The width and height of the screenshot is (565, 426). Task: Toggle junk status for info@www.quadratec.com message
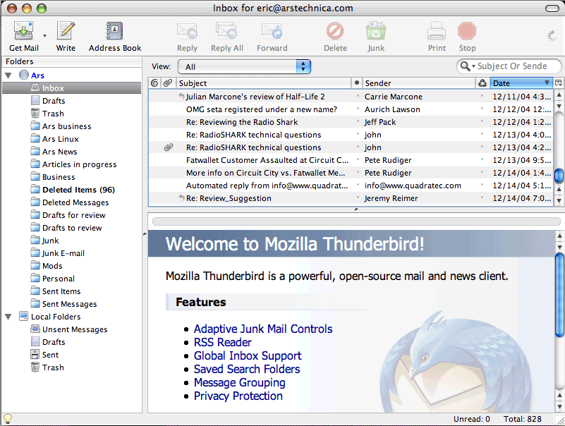482,185
